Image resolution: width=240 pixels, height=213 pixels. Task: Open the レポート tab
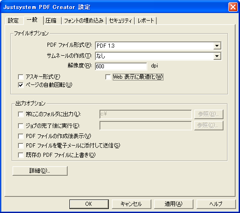[146, 21]
